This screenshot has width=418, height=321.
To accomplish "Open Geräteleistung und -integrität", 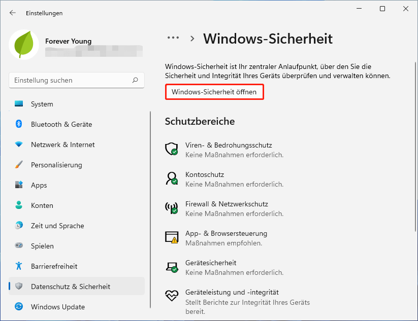I will pos(232,292).
